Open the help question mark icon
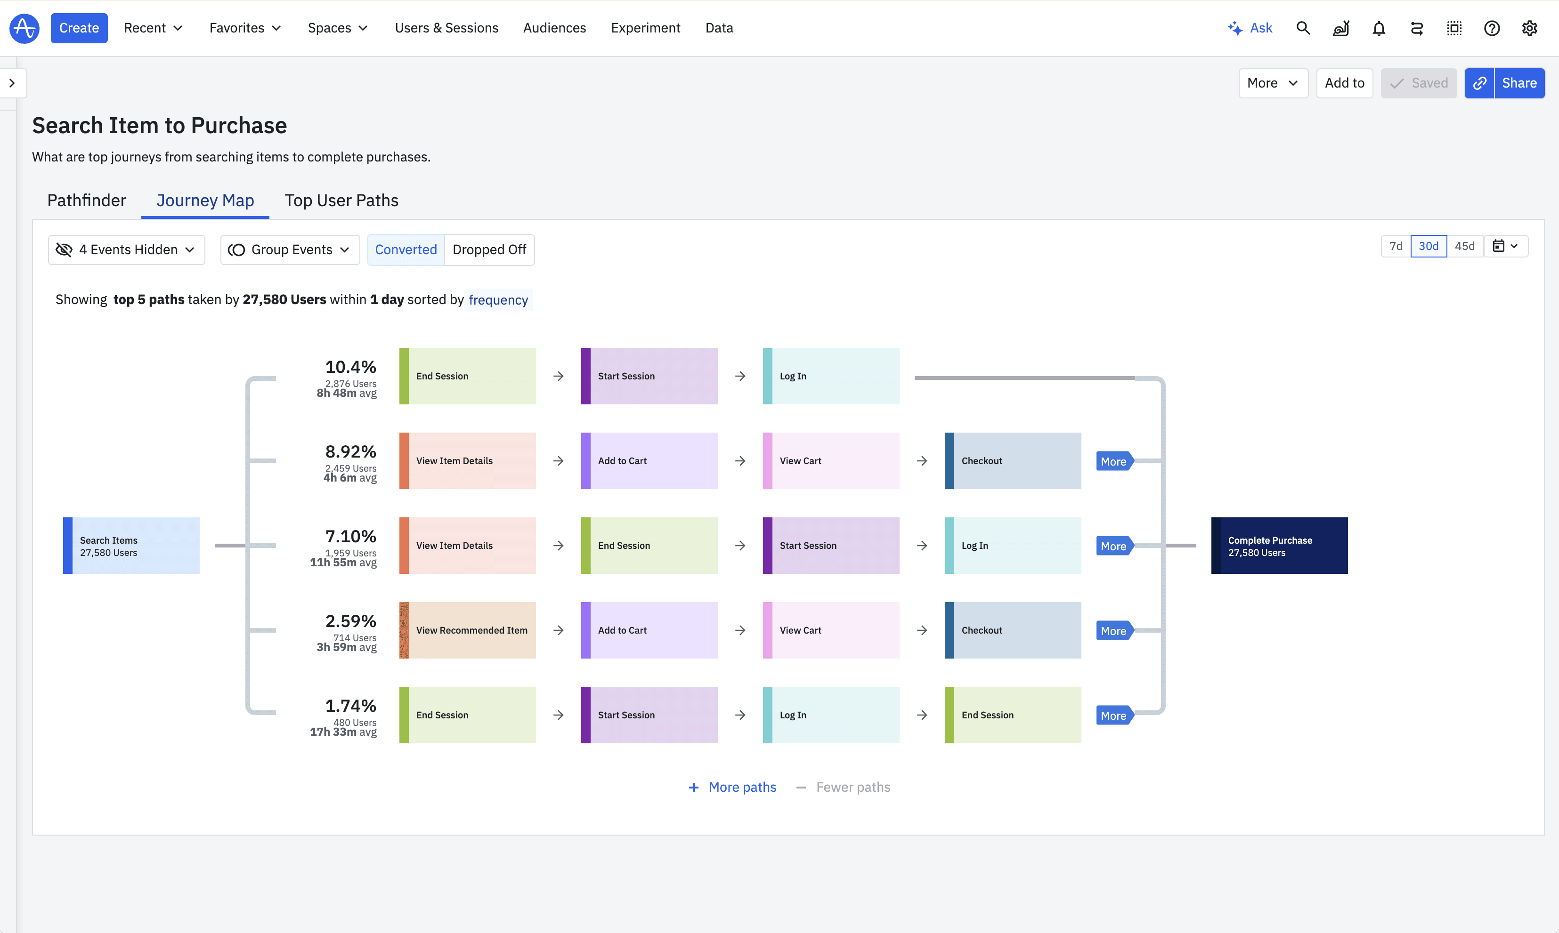Viewport: 1559px width, 933px height. (x=1492, y=28)
